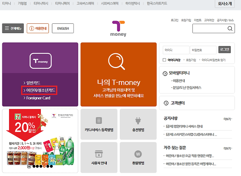241x176 pixels.
Task: Open the 충전방법 plug icon tile
Action: [138, 124]
